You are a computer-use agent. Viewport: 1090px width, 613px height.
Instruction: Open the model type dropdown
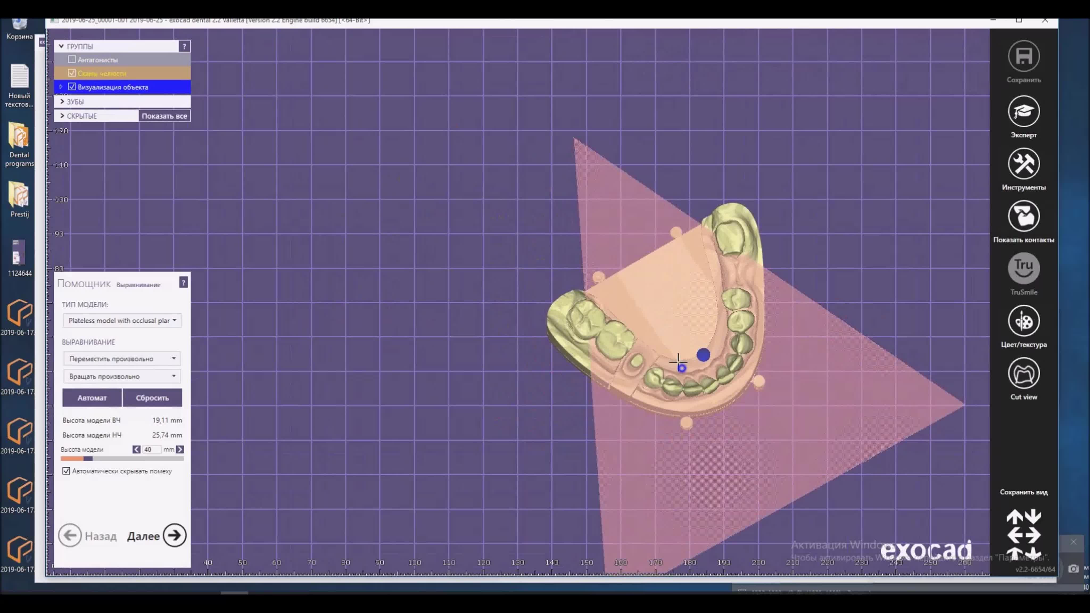(x=122, y=321)
